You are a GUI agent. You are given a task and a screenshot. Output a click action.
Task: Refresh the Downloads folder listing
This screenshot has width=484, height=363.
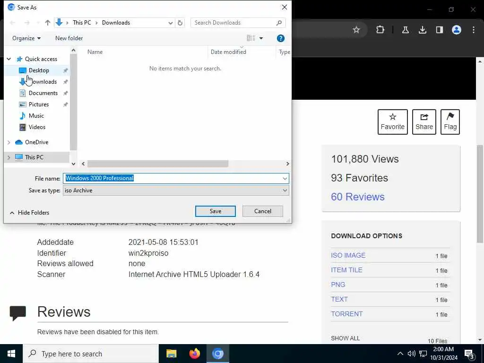coord(180,23)
